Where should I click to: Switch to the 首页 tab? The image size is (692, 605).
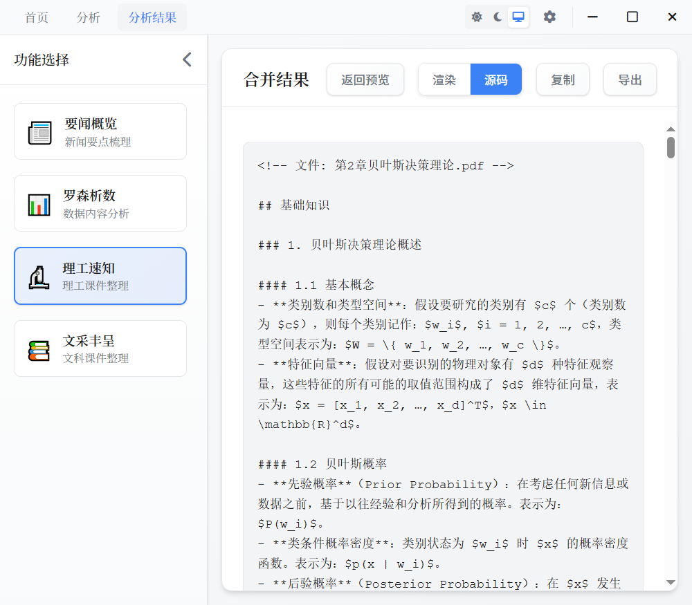tap(36, 17)
